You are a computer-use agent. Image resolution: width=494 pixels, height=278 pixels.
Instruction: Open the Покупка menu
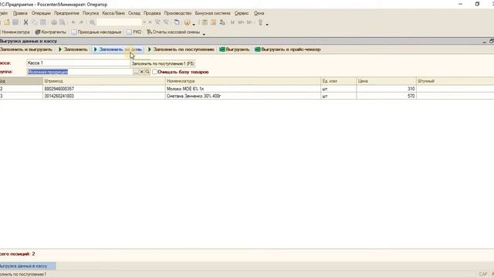coord(91,13)
